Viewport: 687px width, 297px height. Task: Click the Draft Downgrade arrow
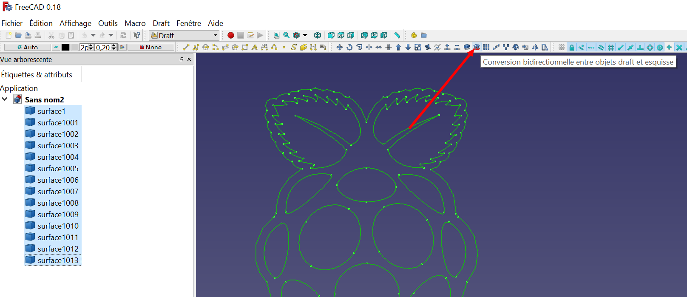tap(408, 47)
